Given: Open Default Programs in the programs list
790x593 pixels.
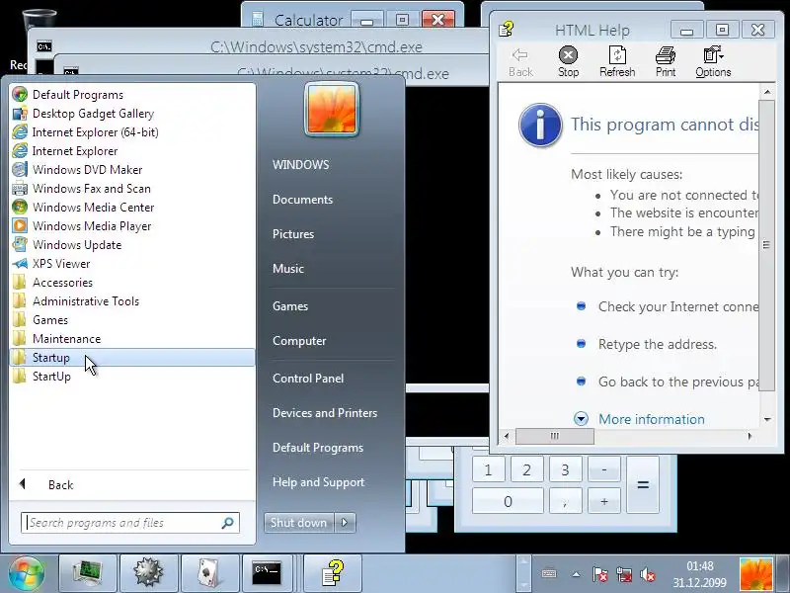Looking at the screenshot, I should 132,95.
